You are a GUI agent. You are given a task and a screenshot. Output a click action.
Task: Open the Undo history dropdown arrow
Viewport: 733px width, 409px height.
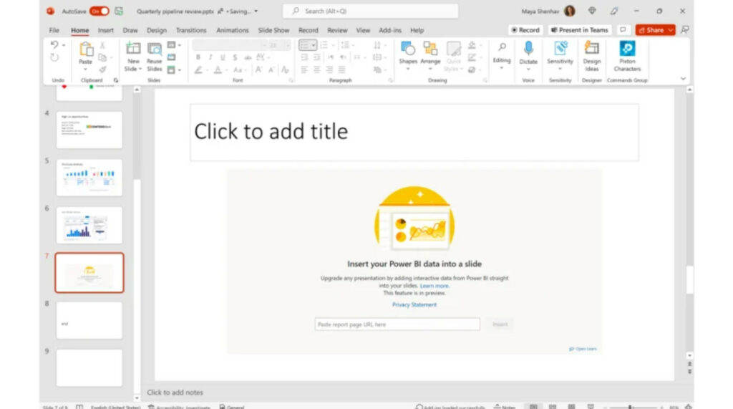(64, 45)
